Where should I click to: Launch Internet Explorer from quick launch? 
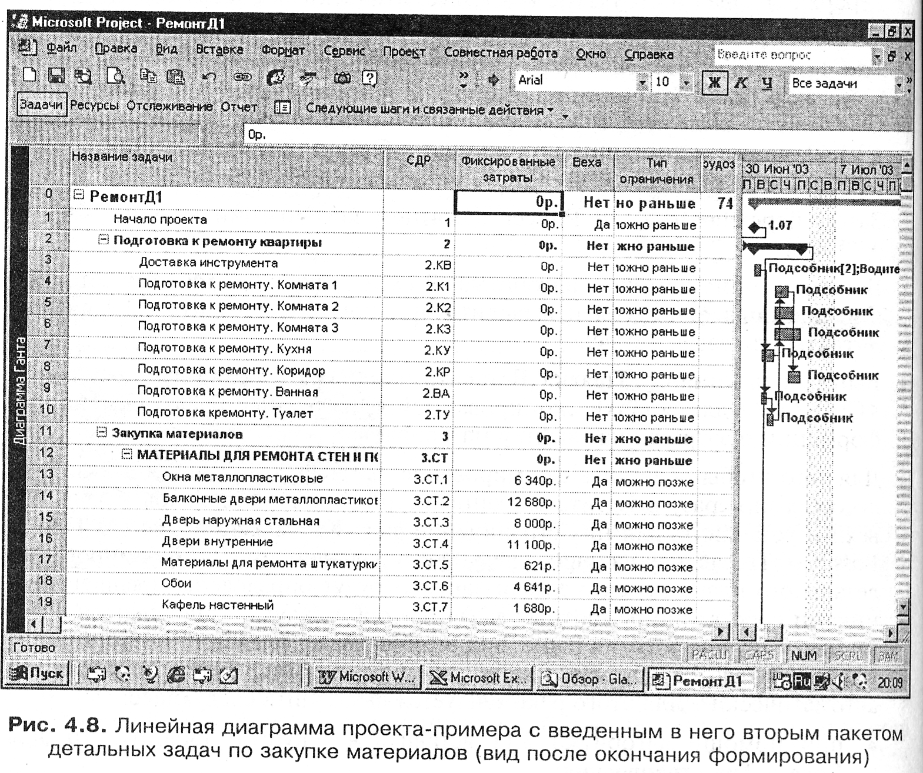pyautogui.click(x=176, y=675)
